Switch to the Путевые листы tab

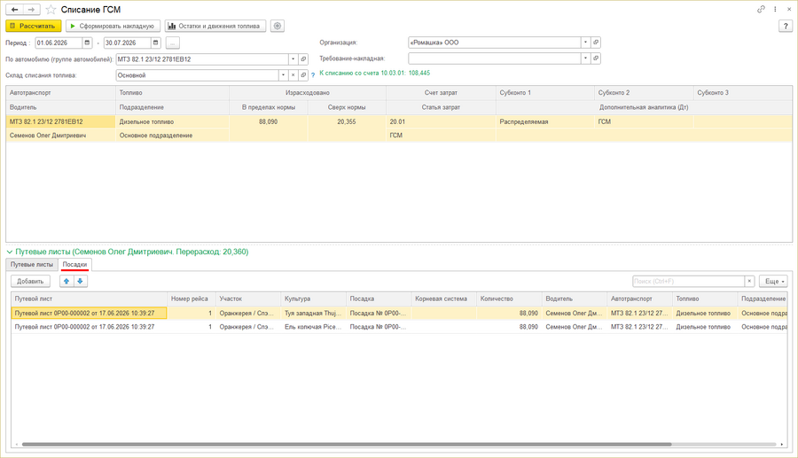point(32,264)
